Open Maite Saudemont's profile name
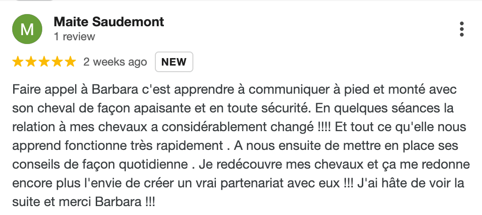 [109, 22]
